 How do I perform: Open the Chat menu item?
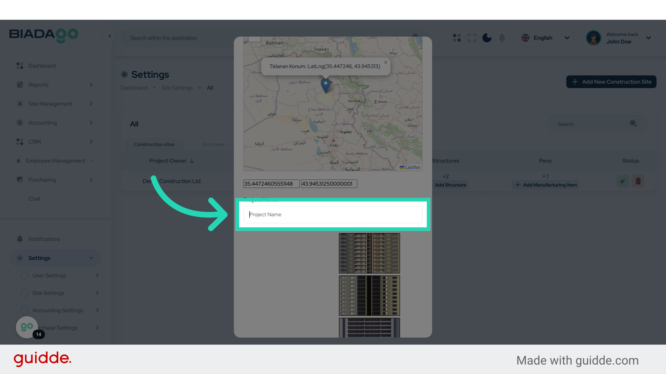point(34,198)
